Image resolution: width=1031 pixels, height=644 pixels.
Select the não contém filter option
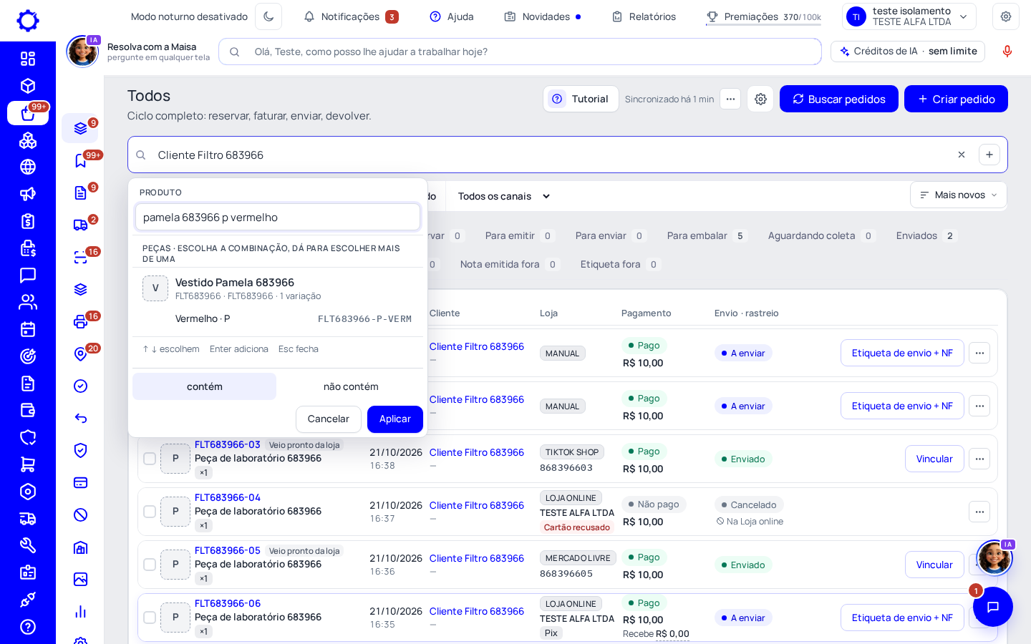point(351,386)
